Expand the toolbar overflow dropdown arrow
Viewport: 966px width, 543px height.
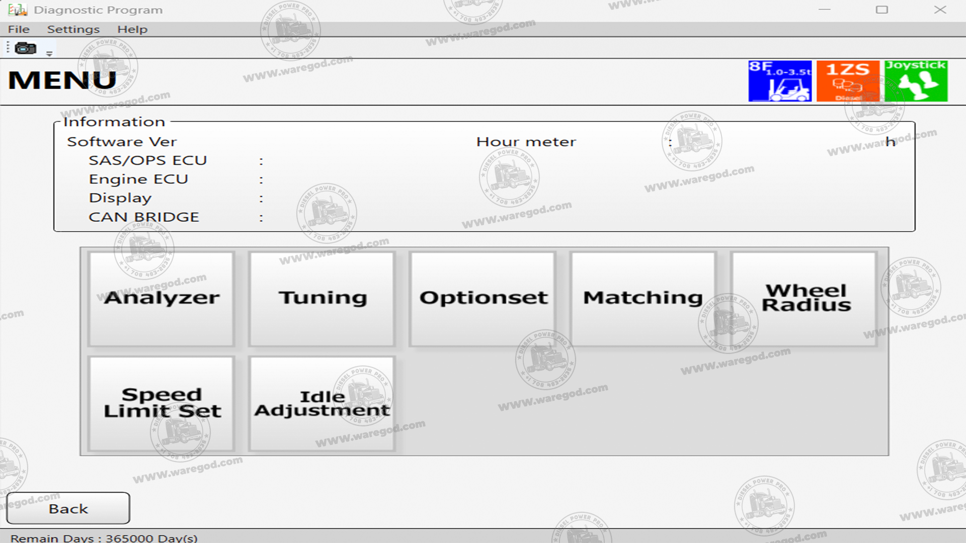coord(49,53)
